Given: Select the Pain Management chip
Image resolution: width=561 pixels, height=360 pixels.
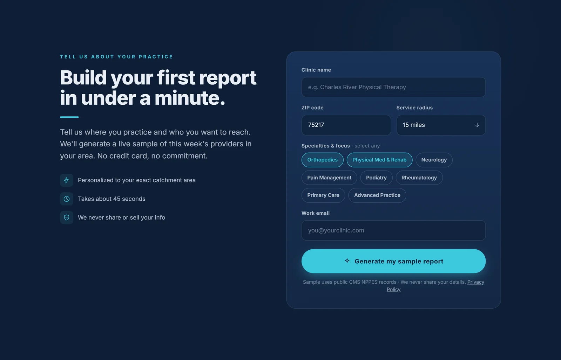Looking at the screenshot, I should coord(329,178).
